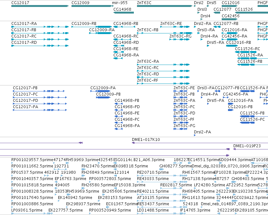Image resolution: width=268 pixels, height=215 pixels.
Task: Select BAC clone DME1-017K10
Action: tap(146, 139)
